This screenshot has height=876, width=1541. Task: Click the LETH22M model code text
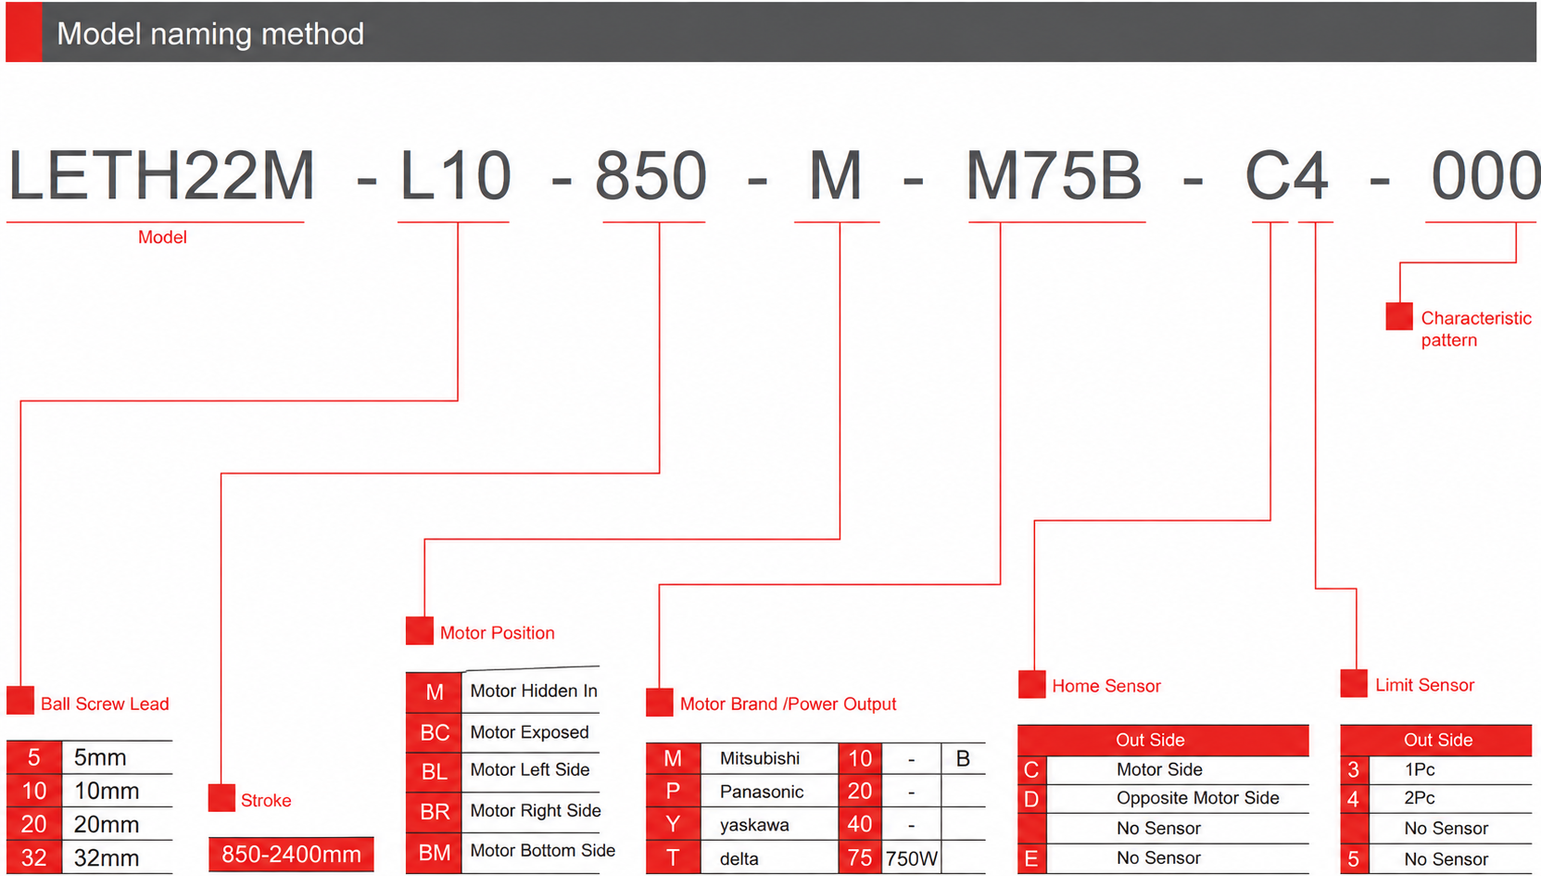click(161, 175)
